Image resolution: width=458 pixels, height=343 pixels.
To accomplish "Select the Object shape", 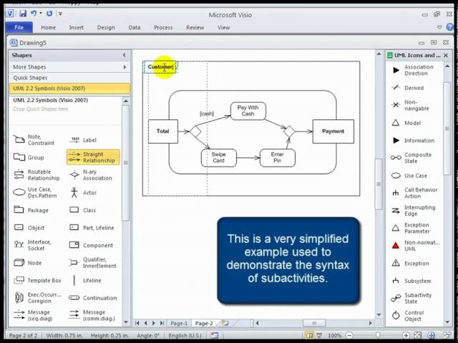I will click(29, 227).
